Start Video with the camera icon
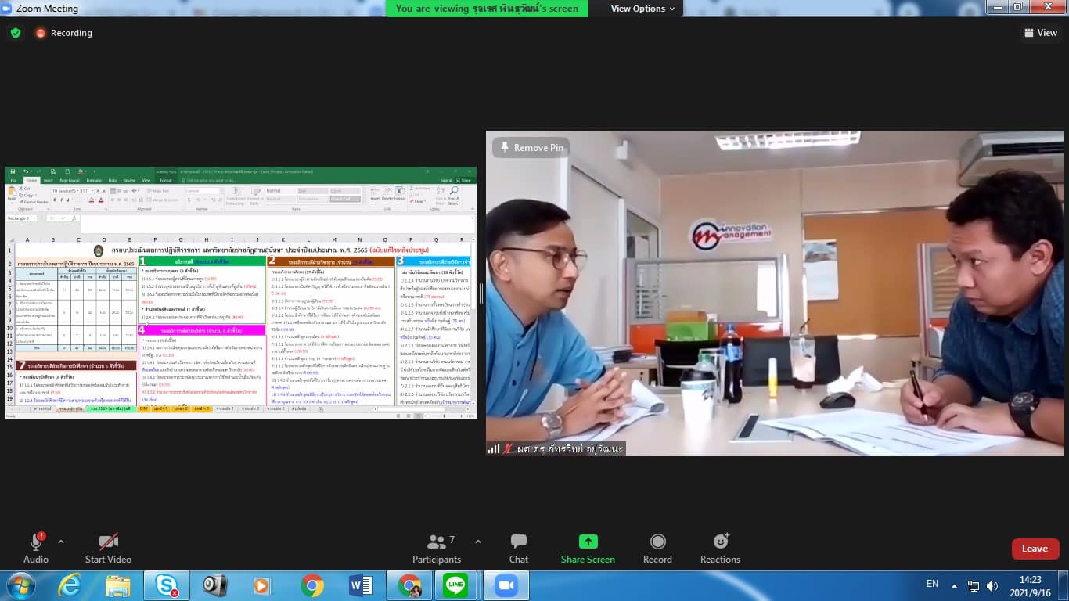The height and width of the screenshot is (601, 1069). [x=108, y=542]
